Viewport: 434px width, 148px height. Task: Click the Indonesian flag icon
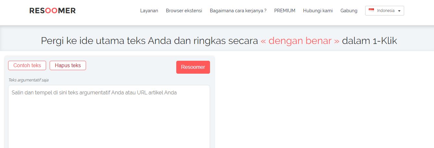click(x=371, y=11)
